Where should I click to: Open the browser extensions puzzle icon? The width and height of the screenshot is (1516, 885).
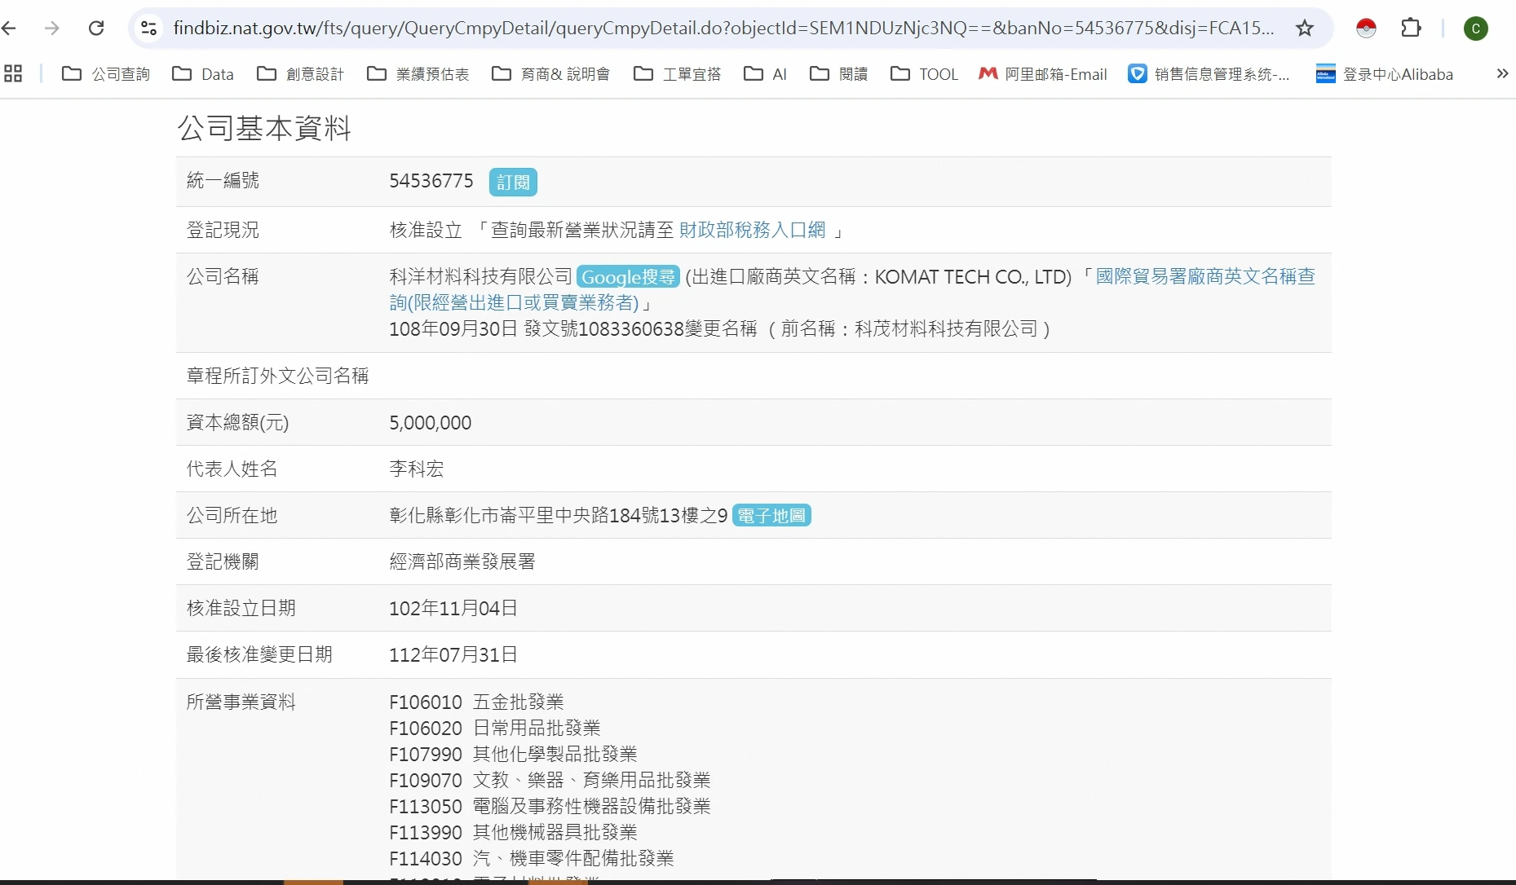(1411, 29)
